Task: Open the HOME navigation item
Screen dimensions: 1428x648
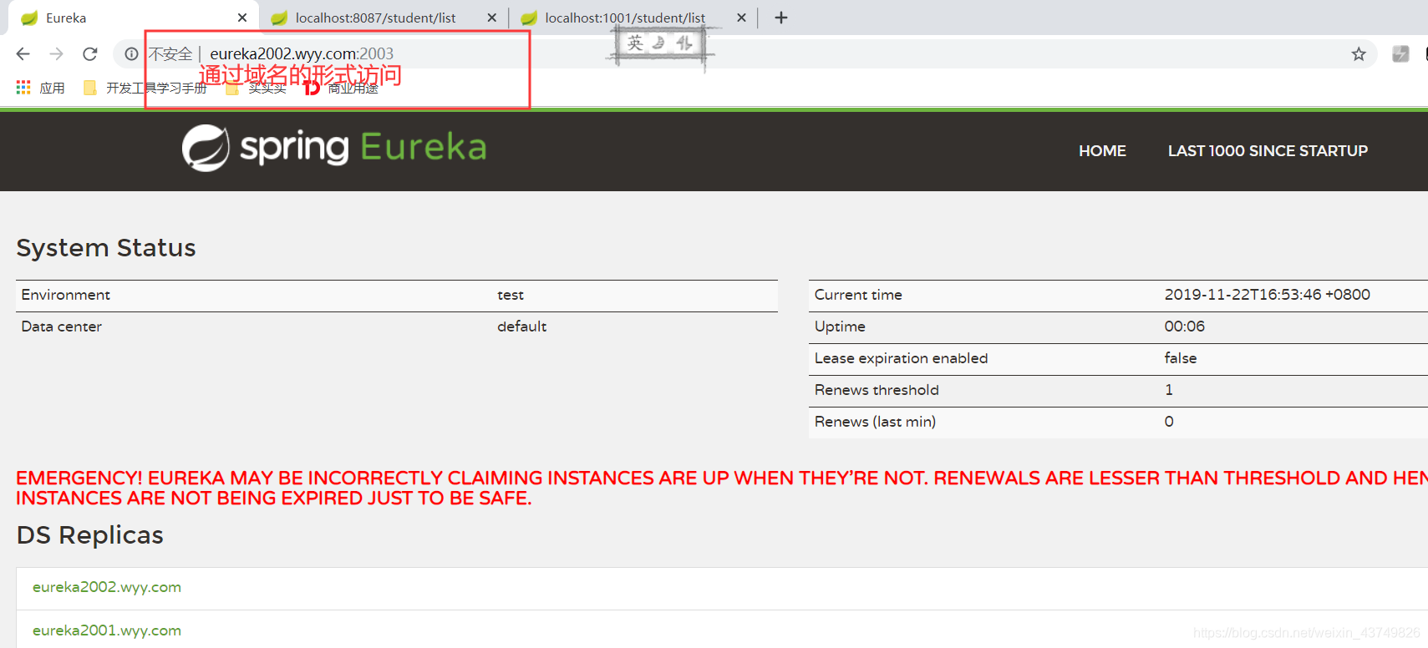Action: (x=1102, y=151)
